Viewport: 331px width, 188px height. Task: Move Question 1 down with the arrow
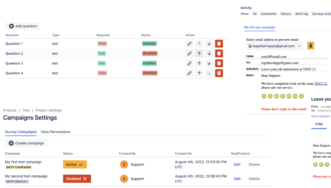click(x=209, y=44)
